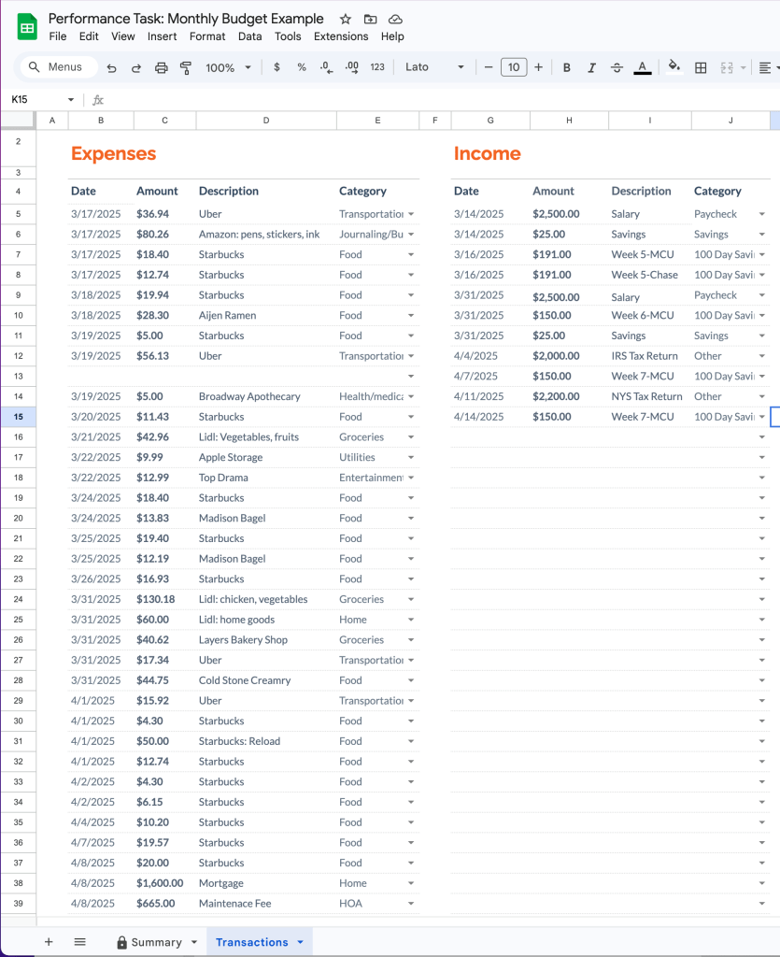This screenshot has height=957, width=780.
Task: Open the Lato font dropdown
Action: 434,67
